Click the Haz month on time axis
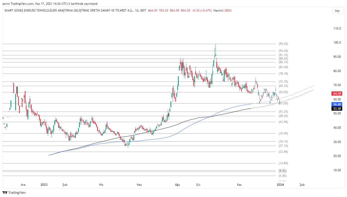The width and height of the screenshot is (347, 197). [x=139, y=185]
